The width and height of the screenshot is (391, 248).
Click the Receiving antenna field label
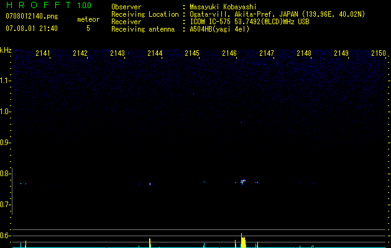143,29
